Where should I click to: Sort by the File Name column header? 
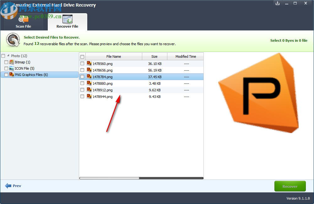(114, 56)
